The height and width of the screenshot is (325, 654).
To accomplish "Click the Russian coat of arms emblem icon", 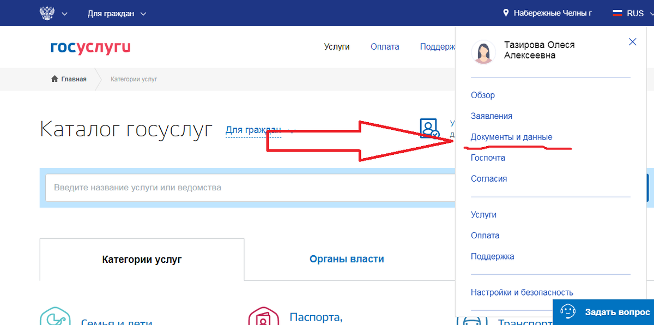I will [x=48, y=13].
